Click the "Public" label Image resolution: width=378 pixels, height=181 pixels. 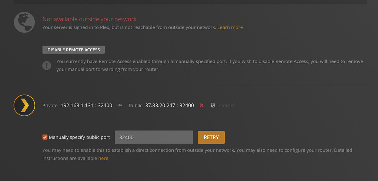(136, 105)
